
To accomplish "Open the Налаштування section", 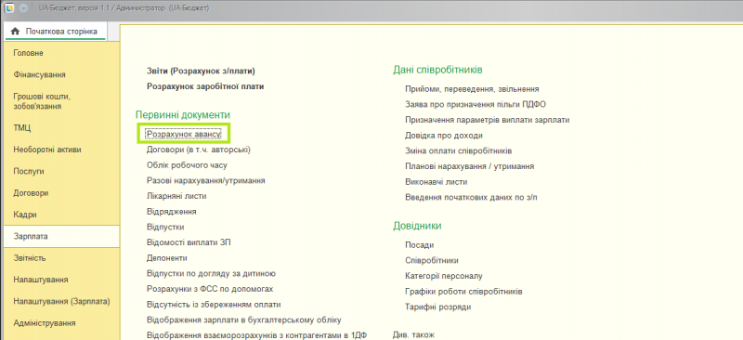I will pos(60,280).
